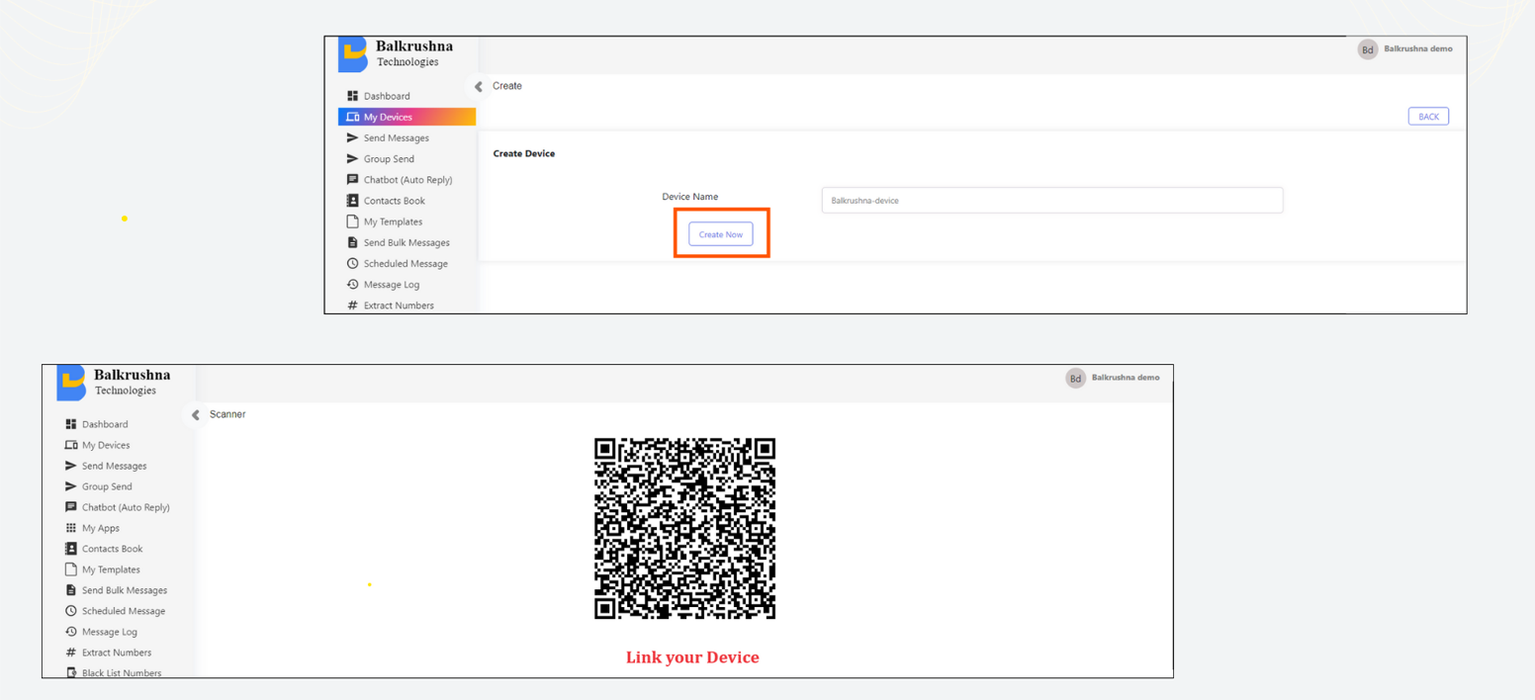Click the Create Device heading text
The height and width of the screenshot is (700, 1535).
tap(524, 154)
